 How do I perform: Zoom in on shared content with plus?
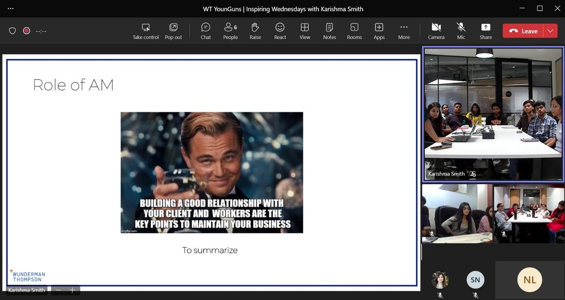(73, 290)
